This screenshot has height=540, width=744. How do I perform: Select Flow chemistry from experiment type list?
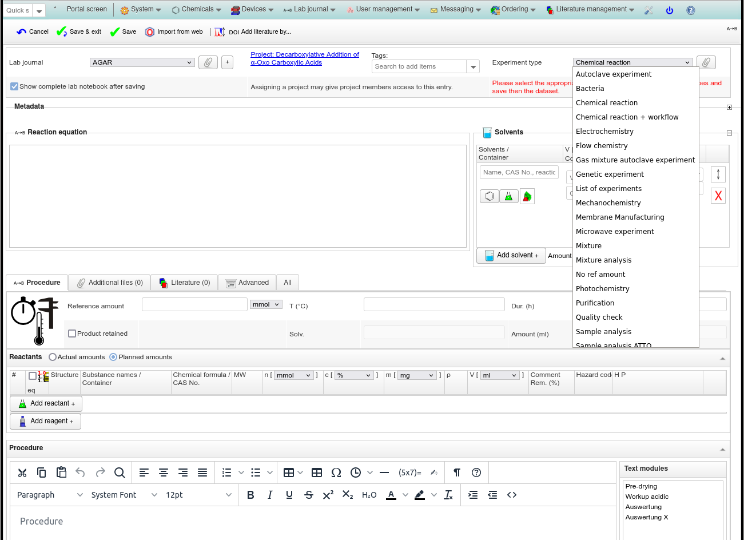602,146
